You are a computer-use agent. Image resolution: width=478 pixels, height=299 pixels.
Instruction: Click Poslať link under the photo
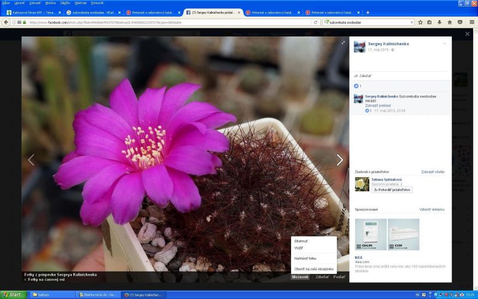coord(339,277)
